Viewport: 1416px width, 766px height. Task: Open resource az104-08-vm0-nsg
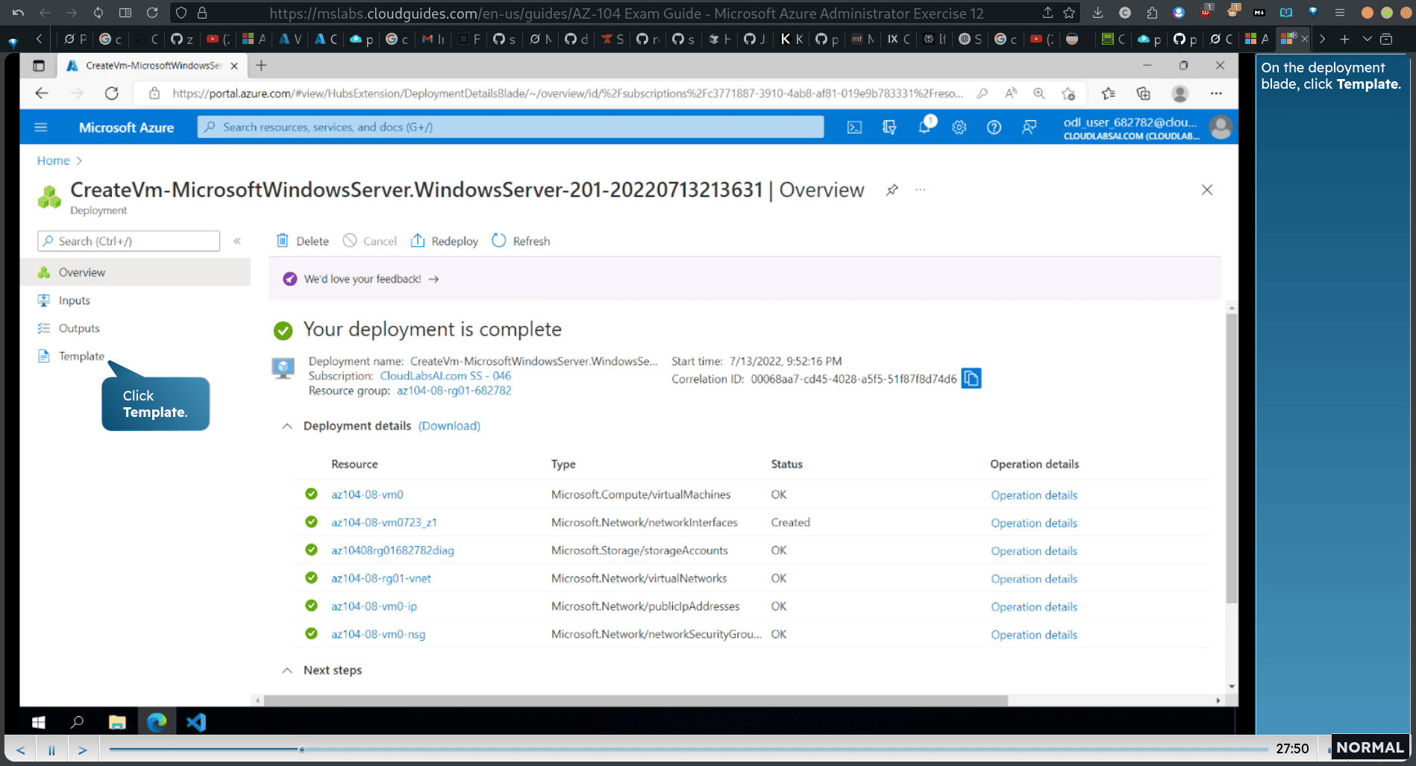378,634
